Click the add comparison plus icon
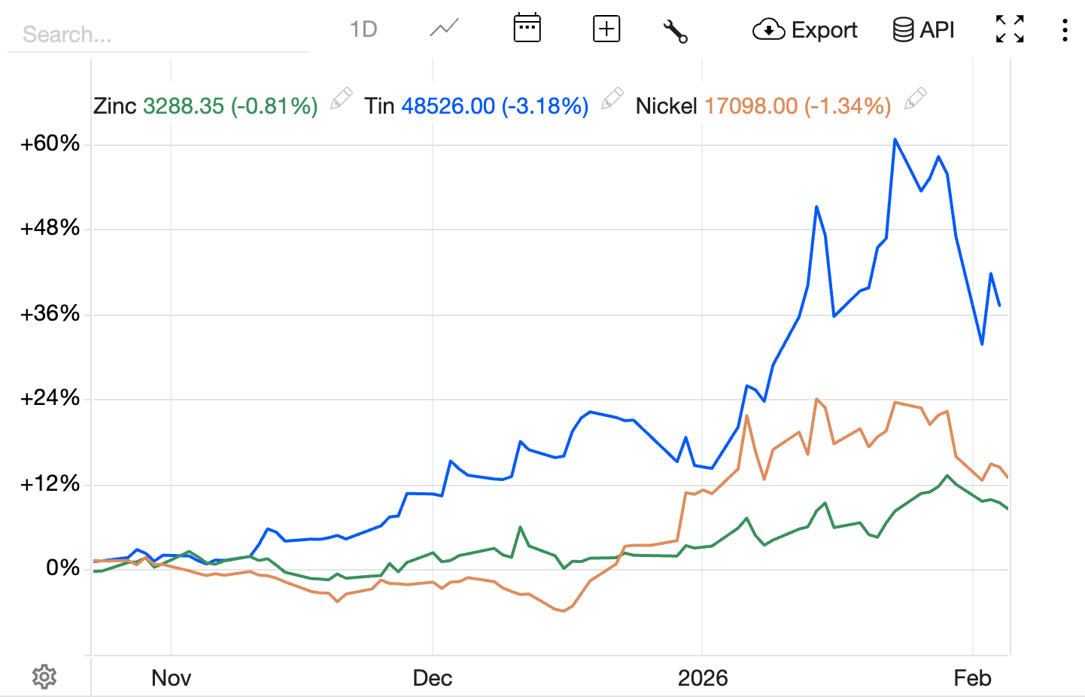Viewport: 1085px width, 697px height. coord(606,29)
